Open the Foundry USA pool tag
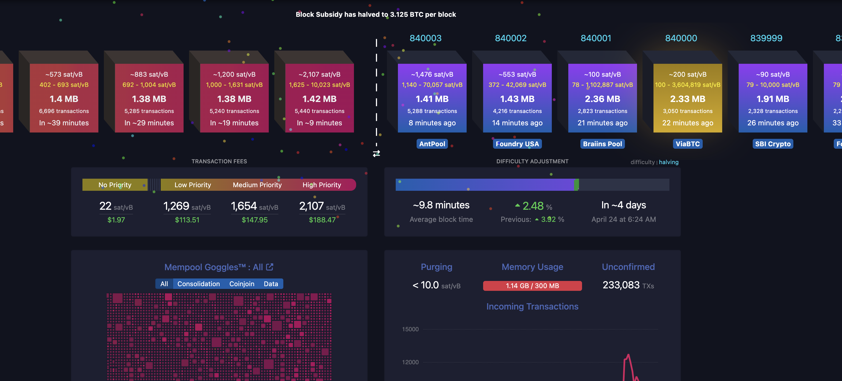 pyautogui.click(x=517, y=144)
